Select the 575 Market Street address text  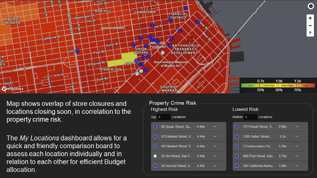[x=177, y=136]
